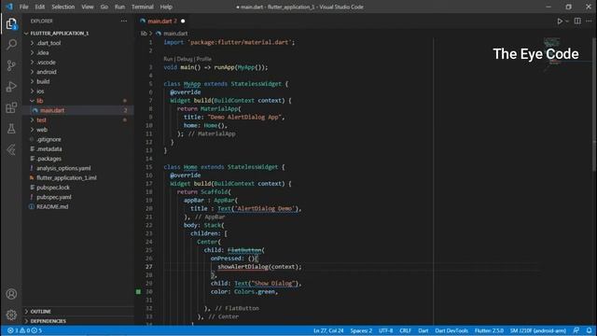Open analysis_options.yaml file

click(x=63, y=168)
